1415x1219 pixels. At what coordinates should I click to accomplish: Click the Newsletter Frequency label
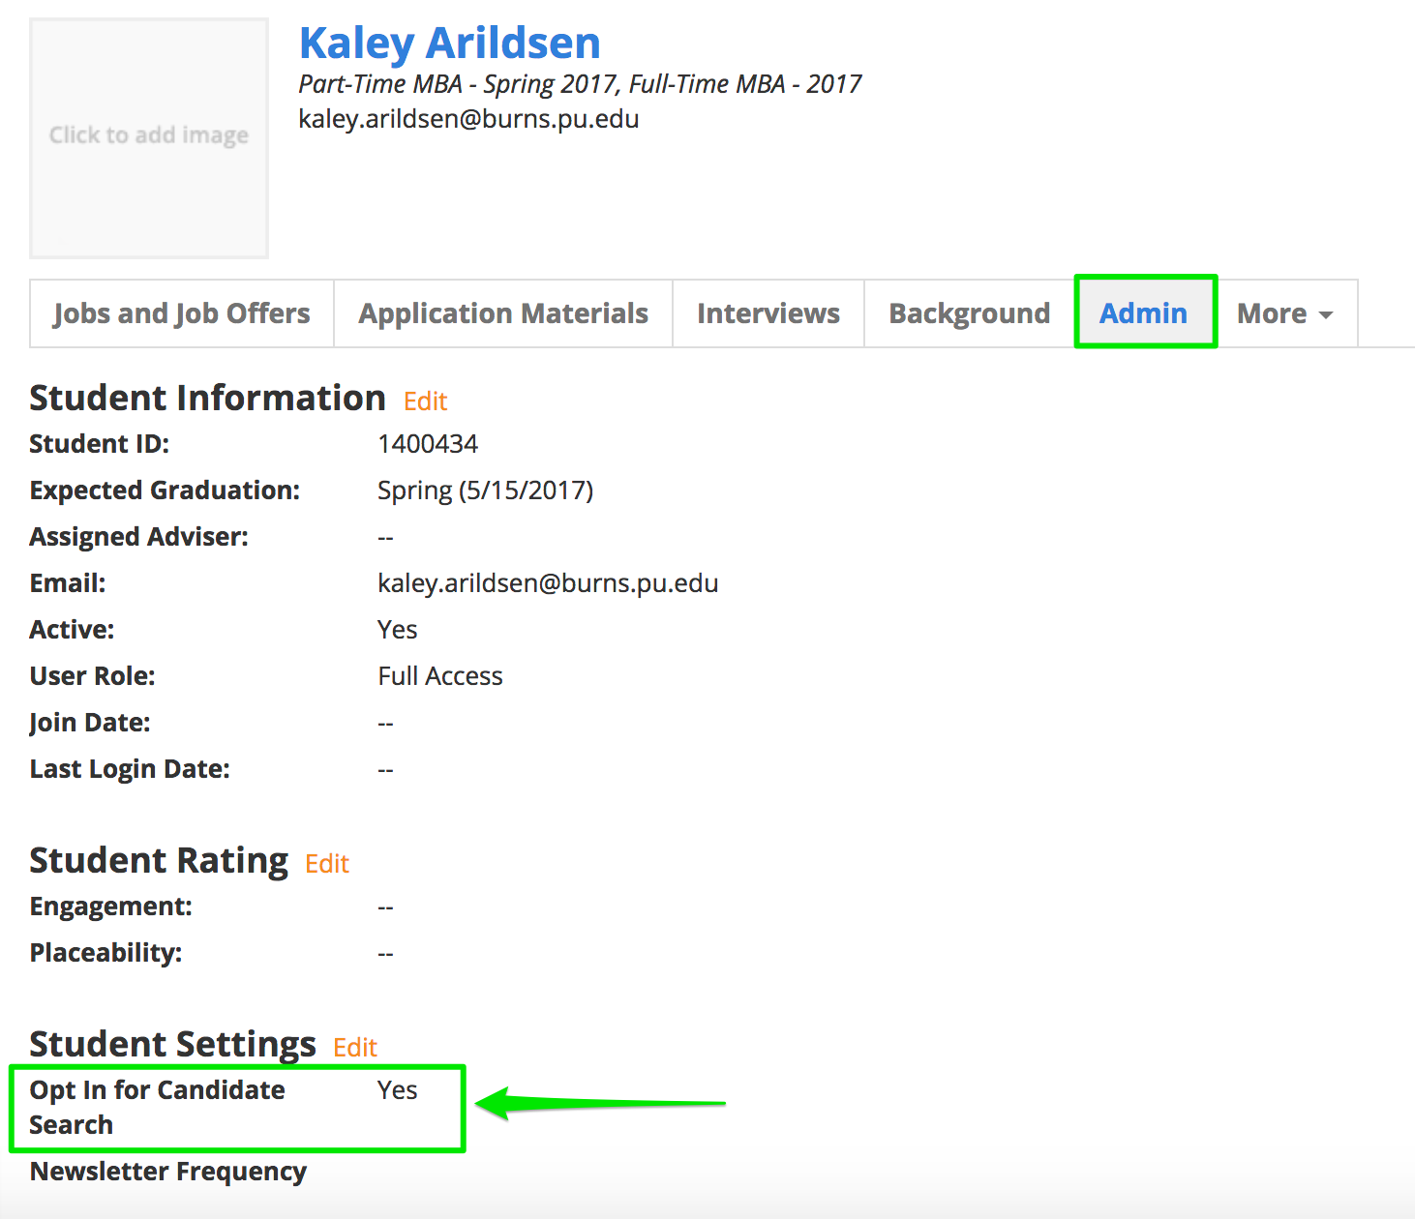click(x=168, y=1172)
